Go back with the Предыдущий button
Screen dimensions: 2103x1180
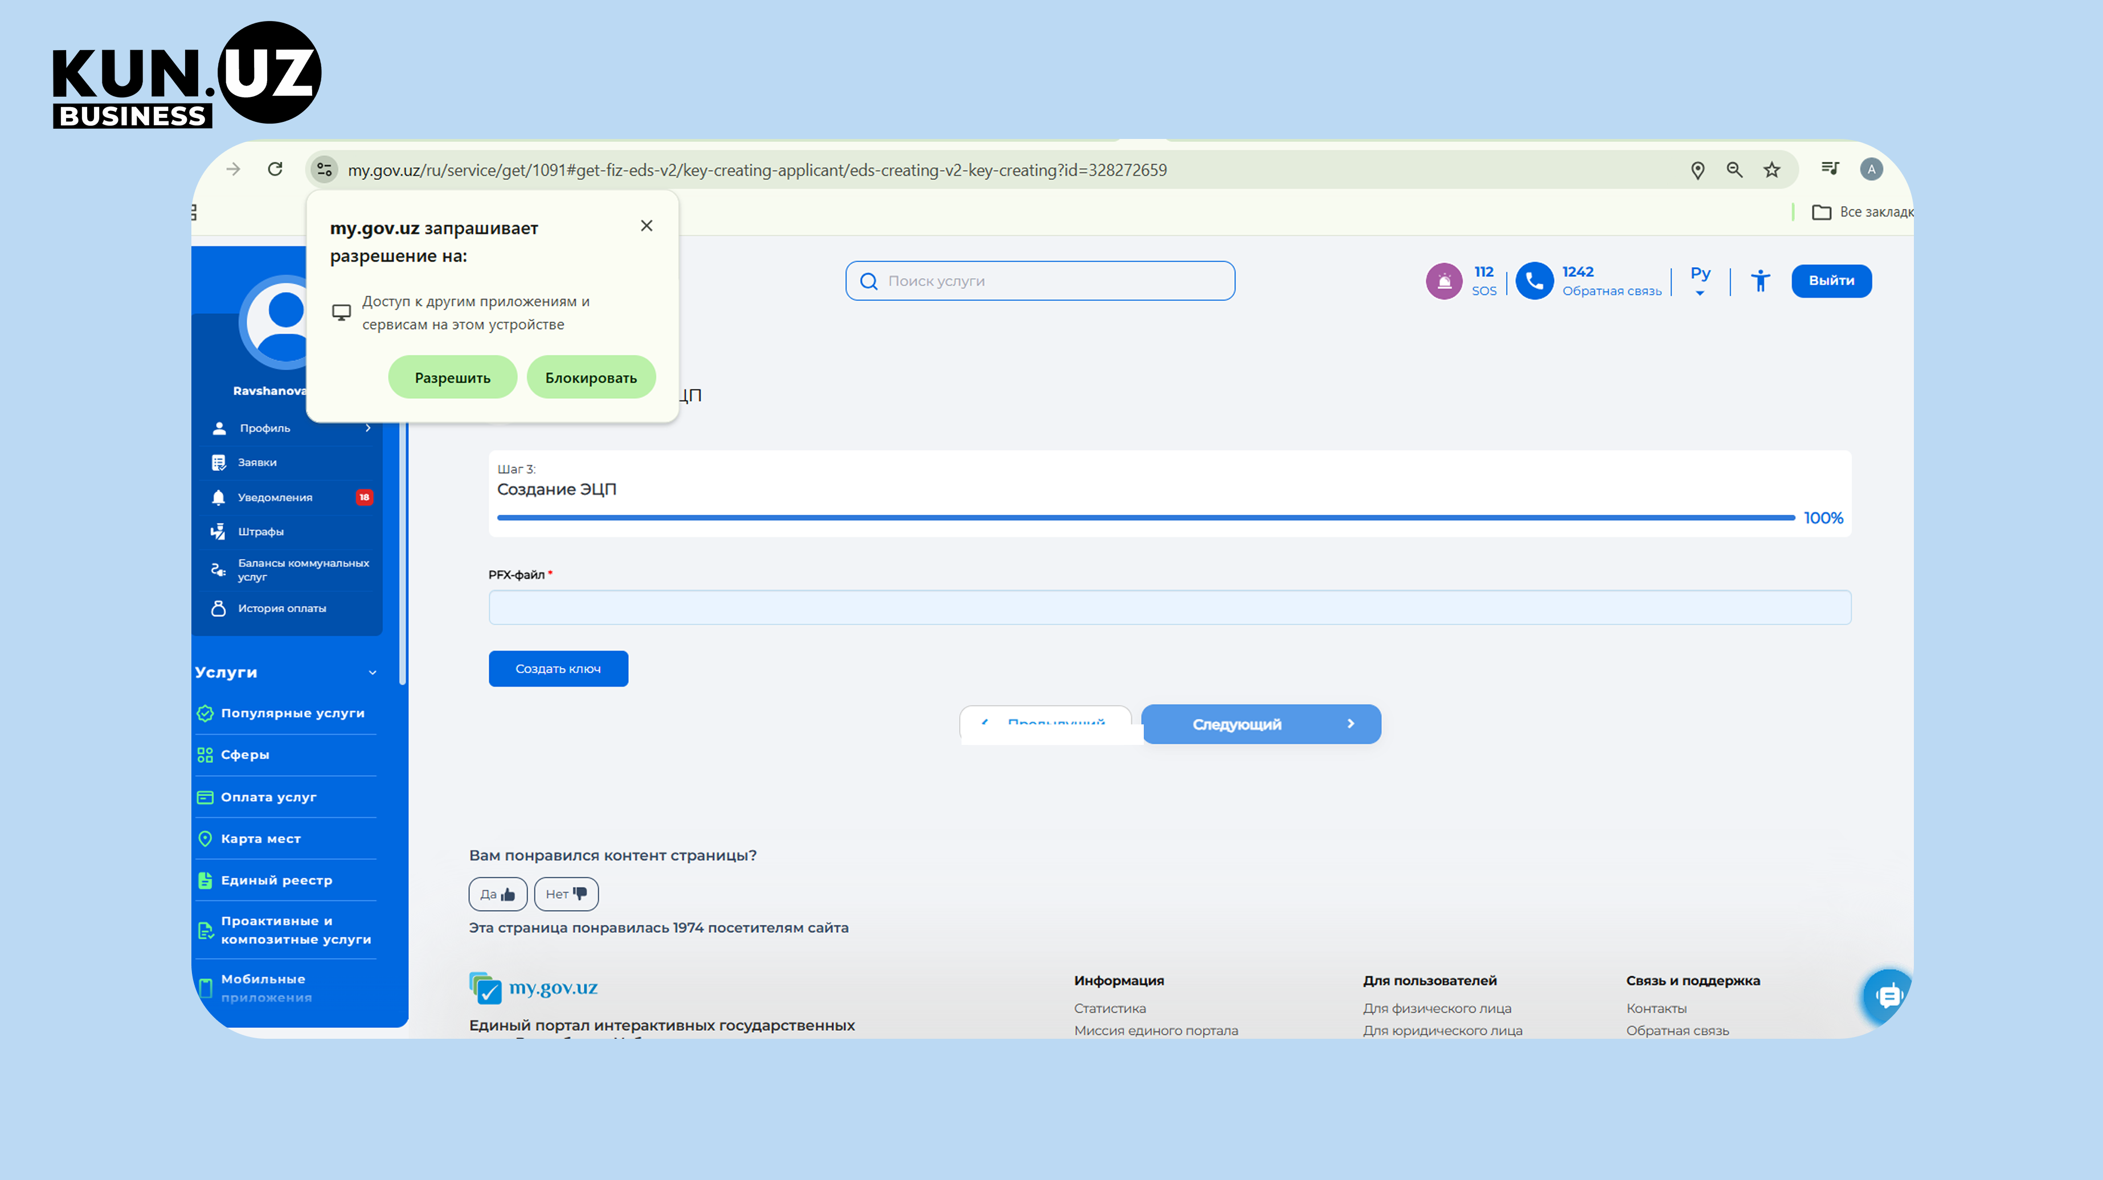coord(1046,724)
